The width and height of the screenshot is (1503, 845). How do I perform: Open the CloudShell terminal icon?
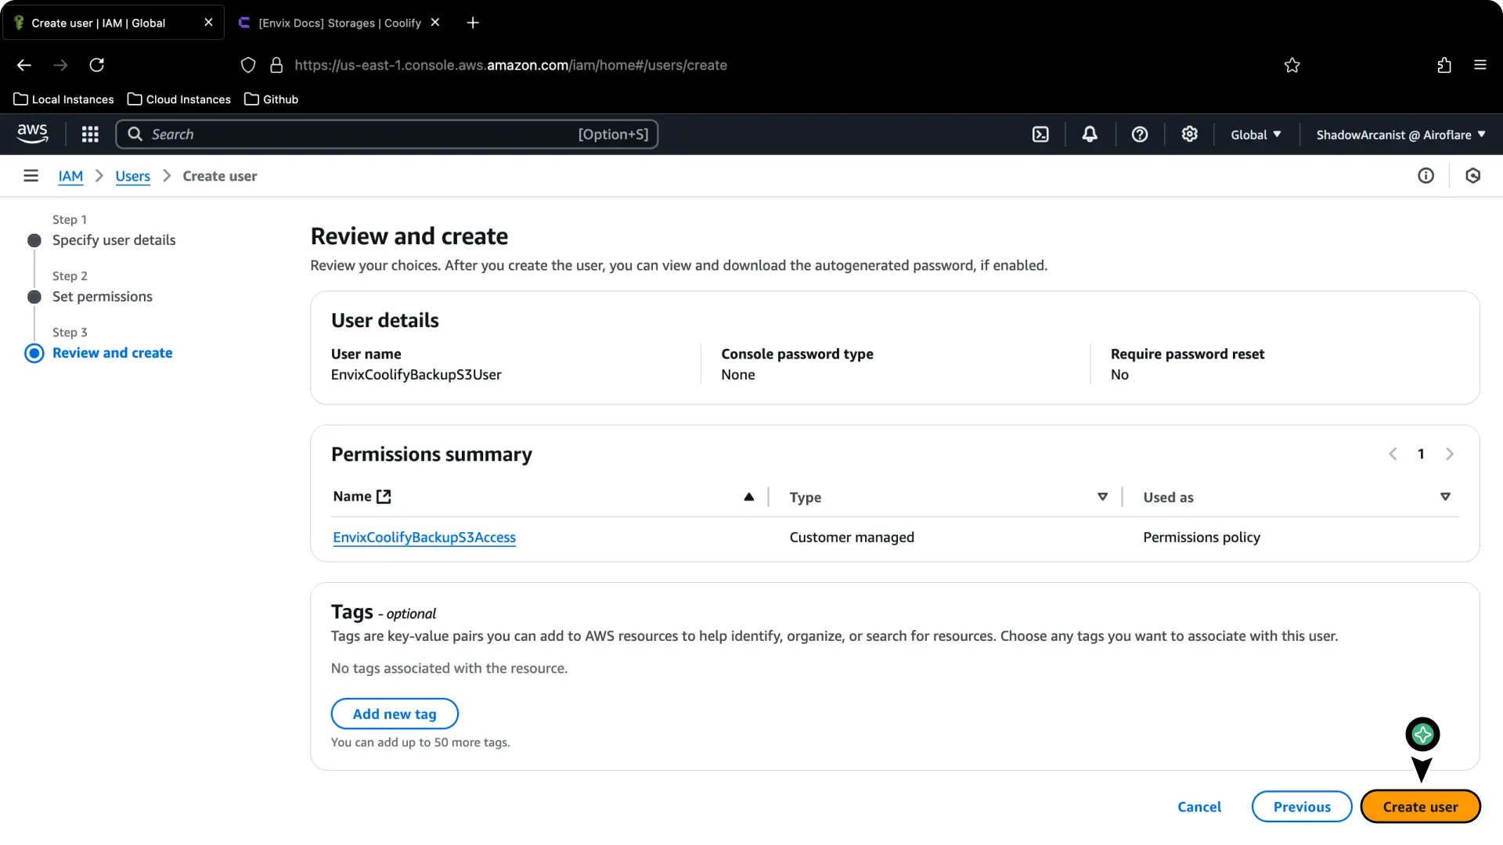(1040, 134)
